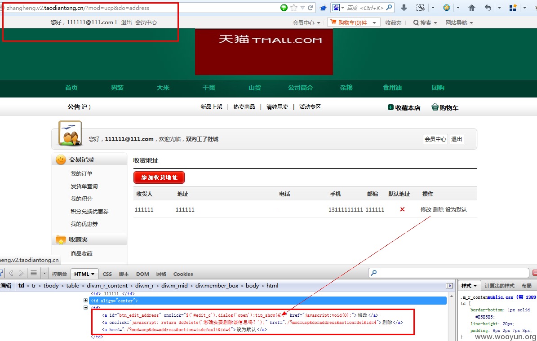The height and width of the screenshot is (341, 537).
Task: Click 删除 for address 111111
Action: (438, 209)
